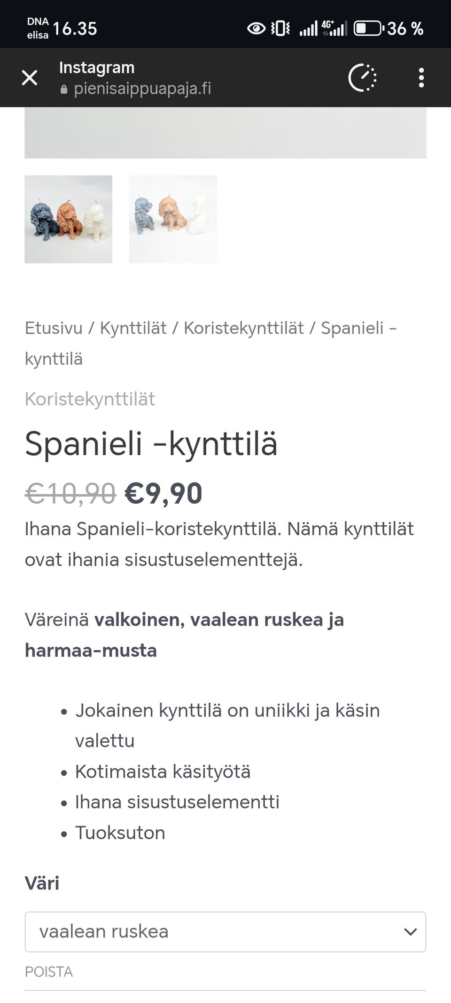Screen dimensions: 451x1003
Task: Tap the vibrate mode icon in status bar
Action: (x=279, y=28)
